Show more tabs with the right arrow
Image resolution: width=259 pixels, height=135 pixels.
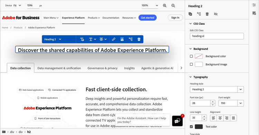(181, 68)
